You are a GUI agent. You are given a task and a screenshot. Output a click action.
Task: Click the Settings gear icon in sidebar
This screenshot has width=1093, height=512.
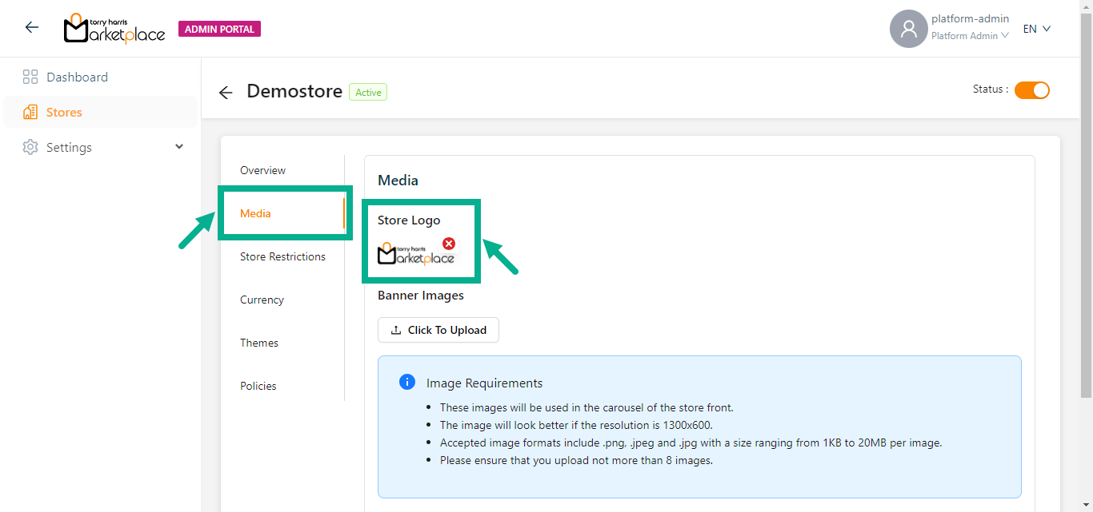(30, 148)
